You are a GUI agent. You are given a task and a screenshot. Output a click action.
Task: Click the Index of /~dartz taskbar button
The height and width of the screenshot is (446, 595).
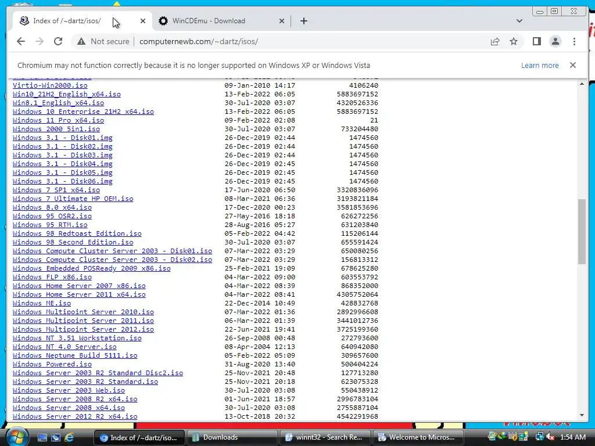pyautogui.click(x=139, y=437)
